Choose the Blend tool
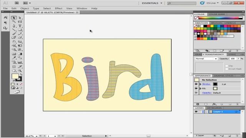 pyautogui.click(x=20, y=58)
